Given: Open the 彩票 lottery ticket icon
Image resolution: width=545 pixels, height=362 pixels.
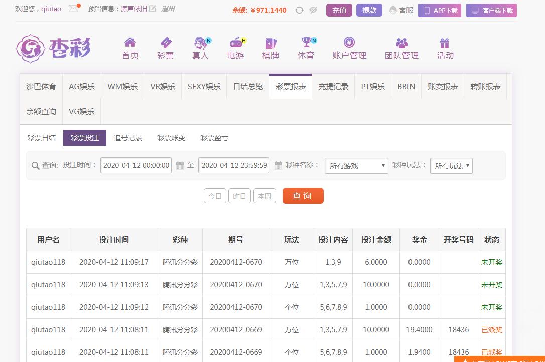Looking at the screenshot, I should pyautogui.click(x=165, y=43).
